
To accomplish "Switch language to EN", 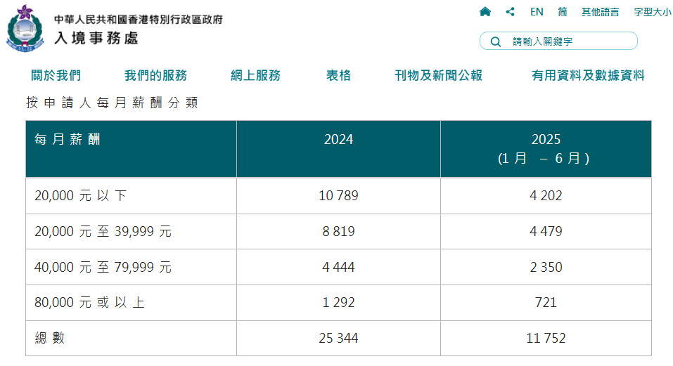I will pos(537,12).
